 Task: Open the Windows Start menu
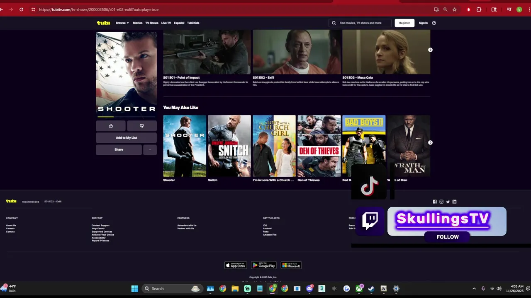coord(134,288)
